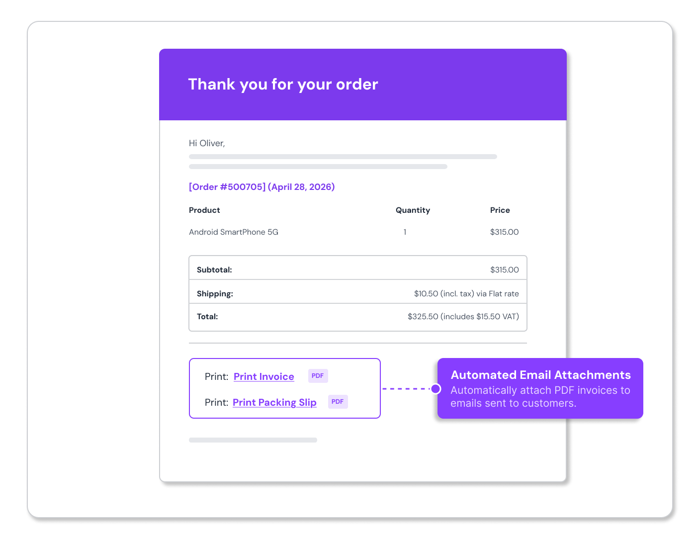Viewport: 699px width, 538px height.
Task: Click the Subtotal label
Action: coord(214,270)
